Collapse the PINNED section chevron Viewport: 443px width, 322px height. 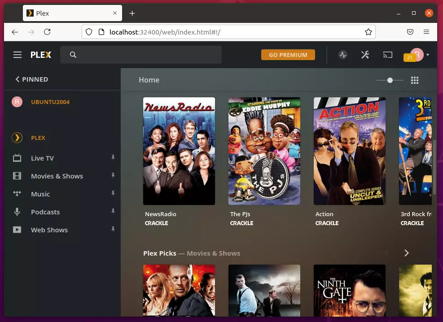[18, 79]
